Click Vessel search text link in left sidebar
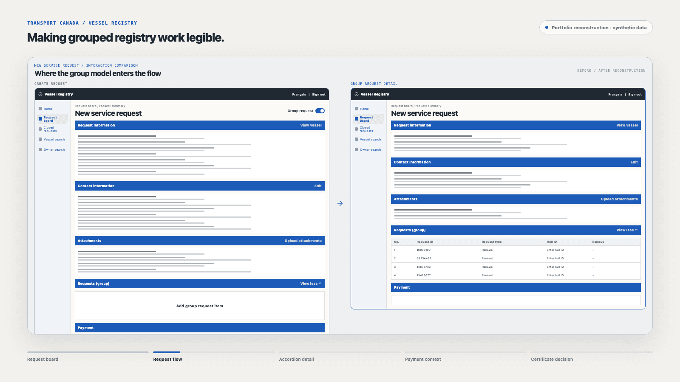Viewport: 680px width, 382px height. tap(54, 139)
